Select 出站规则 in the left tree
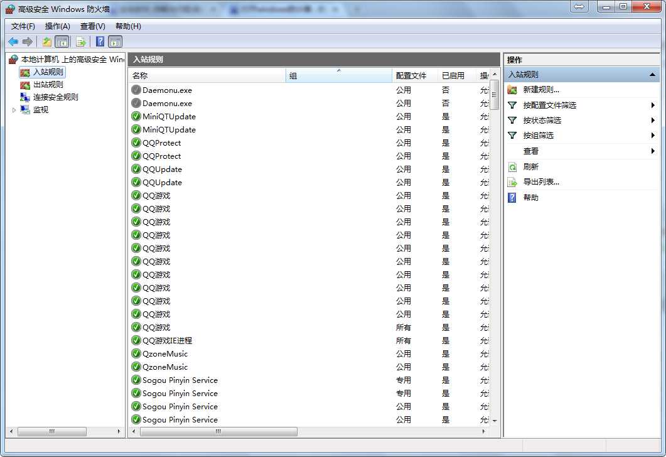Image resolution: width=666 pixels, height=457 pixels. [x=48, y=85]
